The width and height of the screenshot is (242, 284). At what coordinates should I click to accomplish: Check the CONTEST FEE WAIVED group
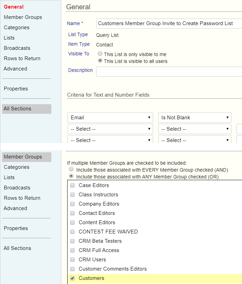point(72,232)
